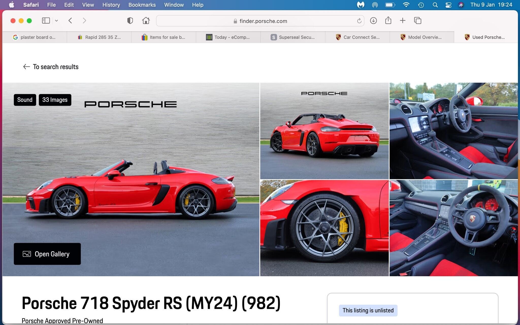
Task: Open the Time Machine menu bar icon
Action: [421, 5]
